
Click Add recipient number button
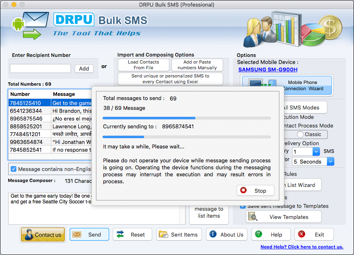pyautogui.click(x=84, y=68)
